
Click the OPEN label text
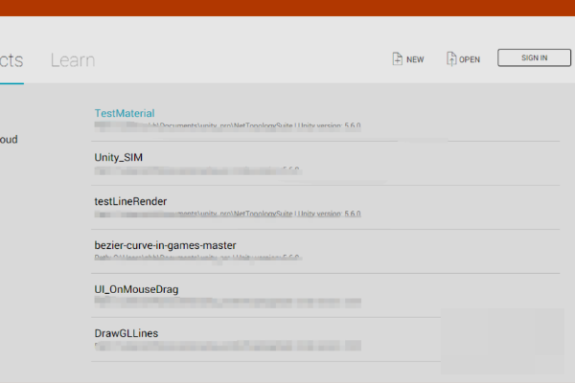coord(470,59)
